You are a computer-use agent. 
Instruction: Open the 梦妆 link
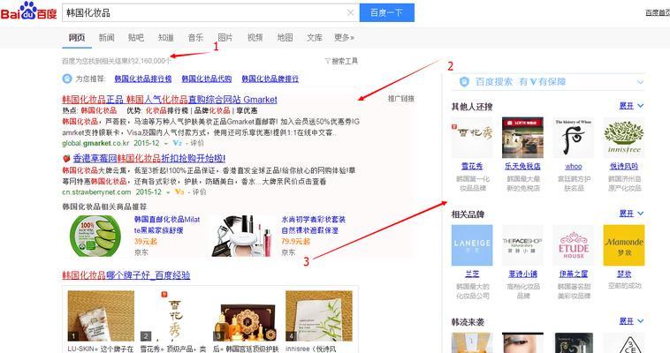pos(624,274)
